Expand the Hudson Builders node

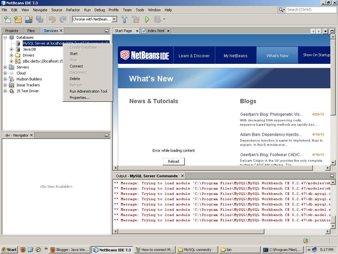pos(5,79)
